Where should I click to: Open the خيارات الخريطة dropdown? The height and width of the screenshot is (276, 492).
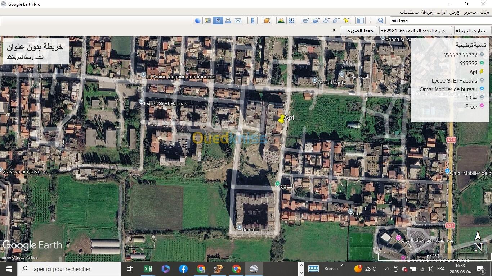pos(472,31)
